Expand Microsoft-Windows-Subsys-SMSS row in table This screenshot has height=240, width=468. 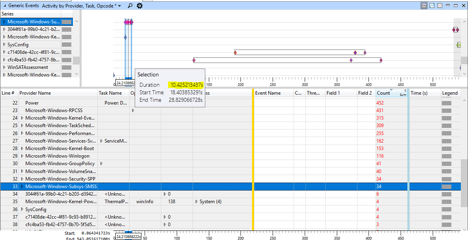pyautogui.click(x=22, y=187)
